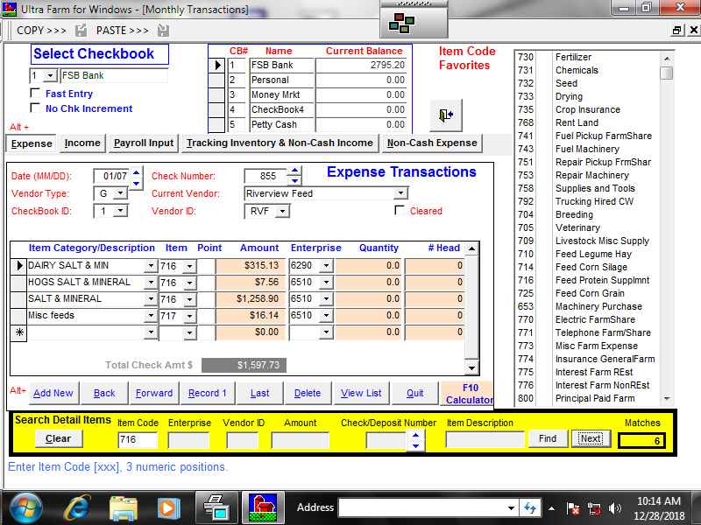
Task: Enable the Fast Entry checkbox
Action: 33,93
